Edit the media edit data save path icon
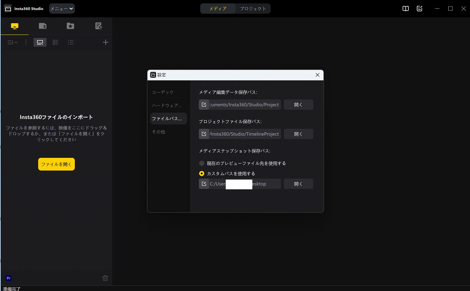This screenshot has height=291, width=470. tap(204, 105)
